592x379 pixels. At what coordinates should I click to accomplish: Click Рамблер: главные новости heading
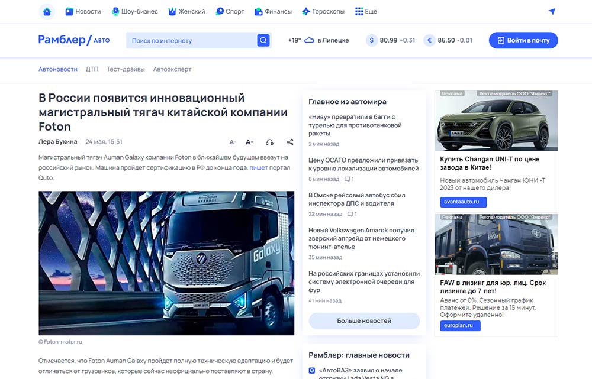pos(359,355)
